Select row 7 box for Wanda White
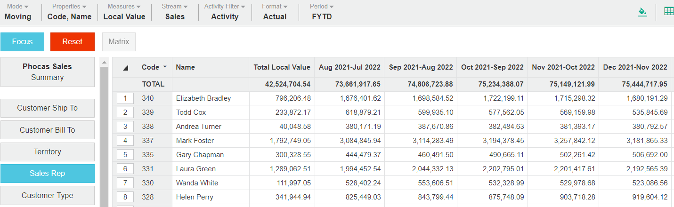674x207 pixels. pos(125,183)
